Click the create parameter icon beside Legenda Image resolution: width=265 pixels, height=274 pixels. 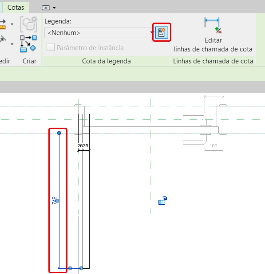click(x=162, y=32)
